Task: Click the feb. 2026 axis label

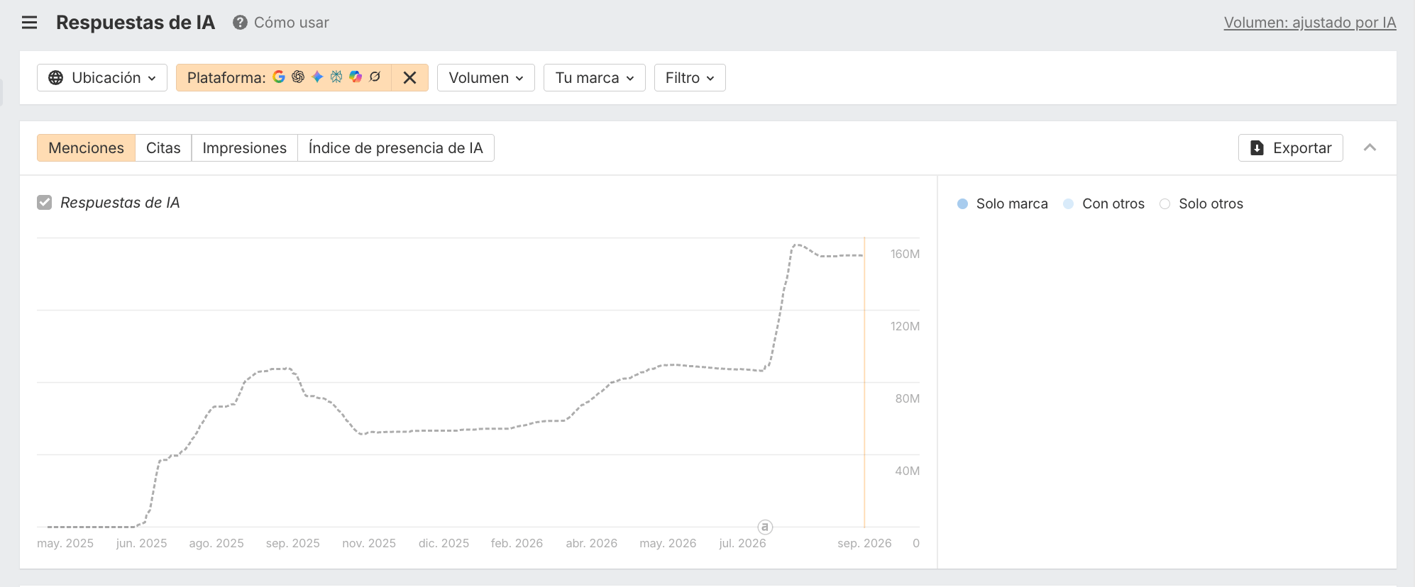Action: (517, 543)
